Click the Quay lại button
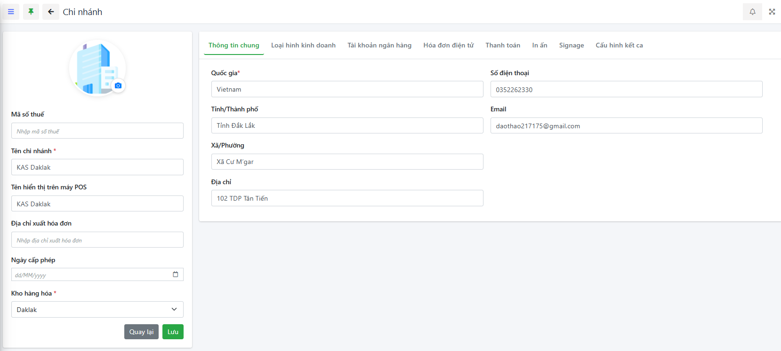This screenshot has height=351, width=781. 141,332
